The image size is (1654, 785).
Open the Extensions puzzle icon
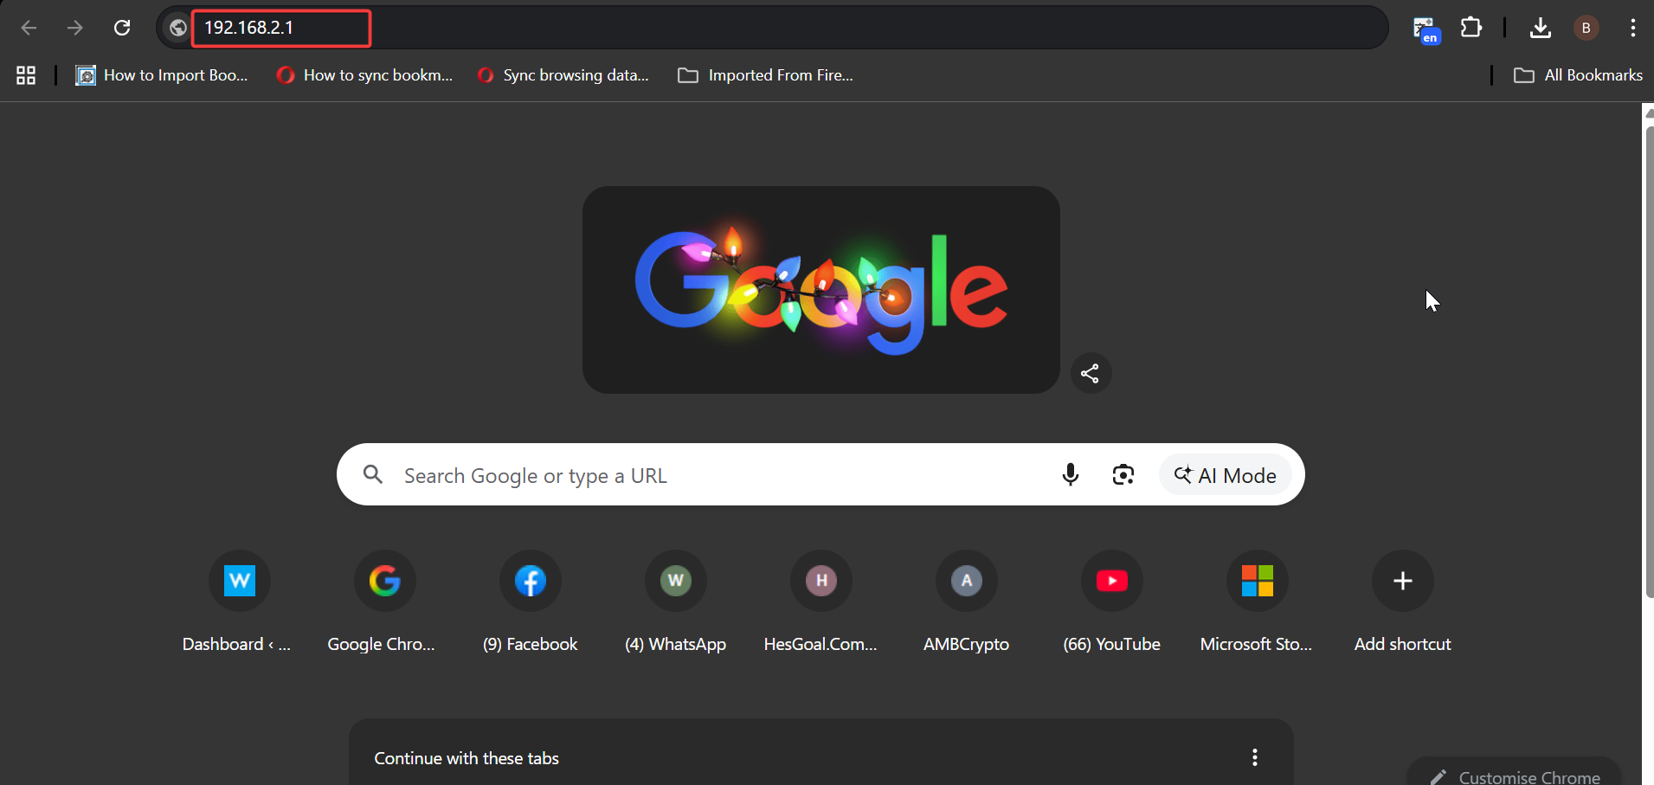(1471, 28)
